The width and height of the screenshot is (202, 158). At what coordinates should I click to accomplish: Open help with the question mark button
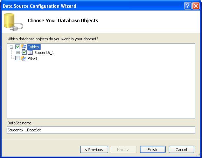pos(188,6)
